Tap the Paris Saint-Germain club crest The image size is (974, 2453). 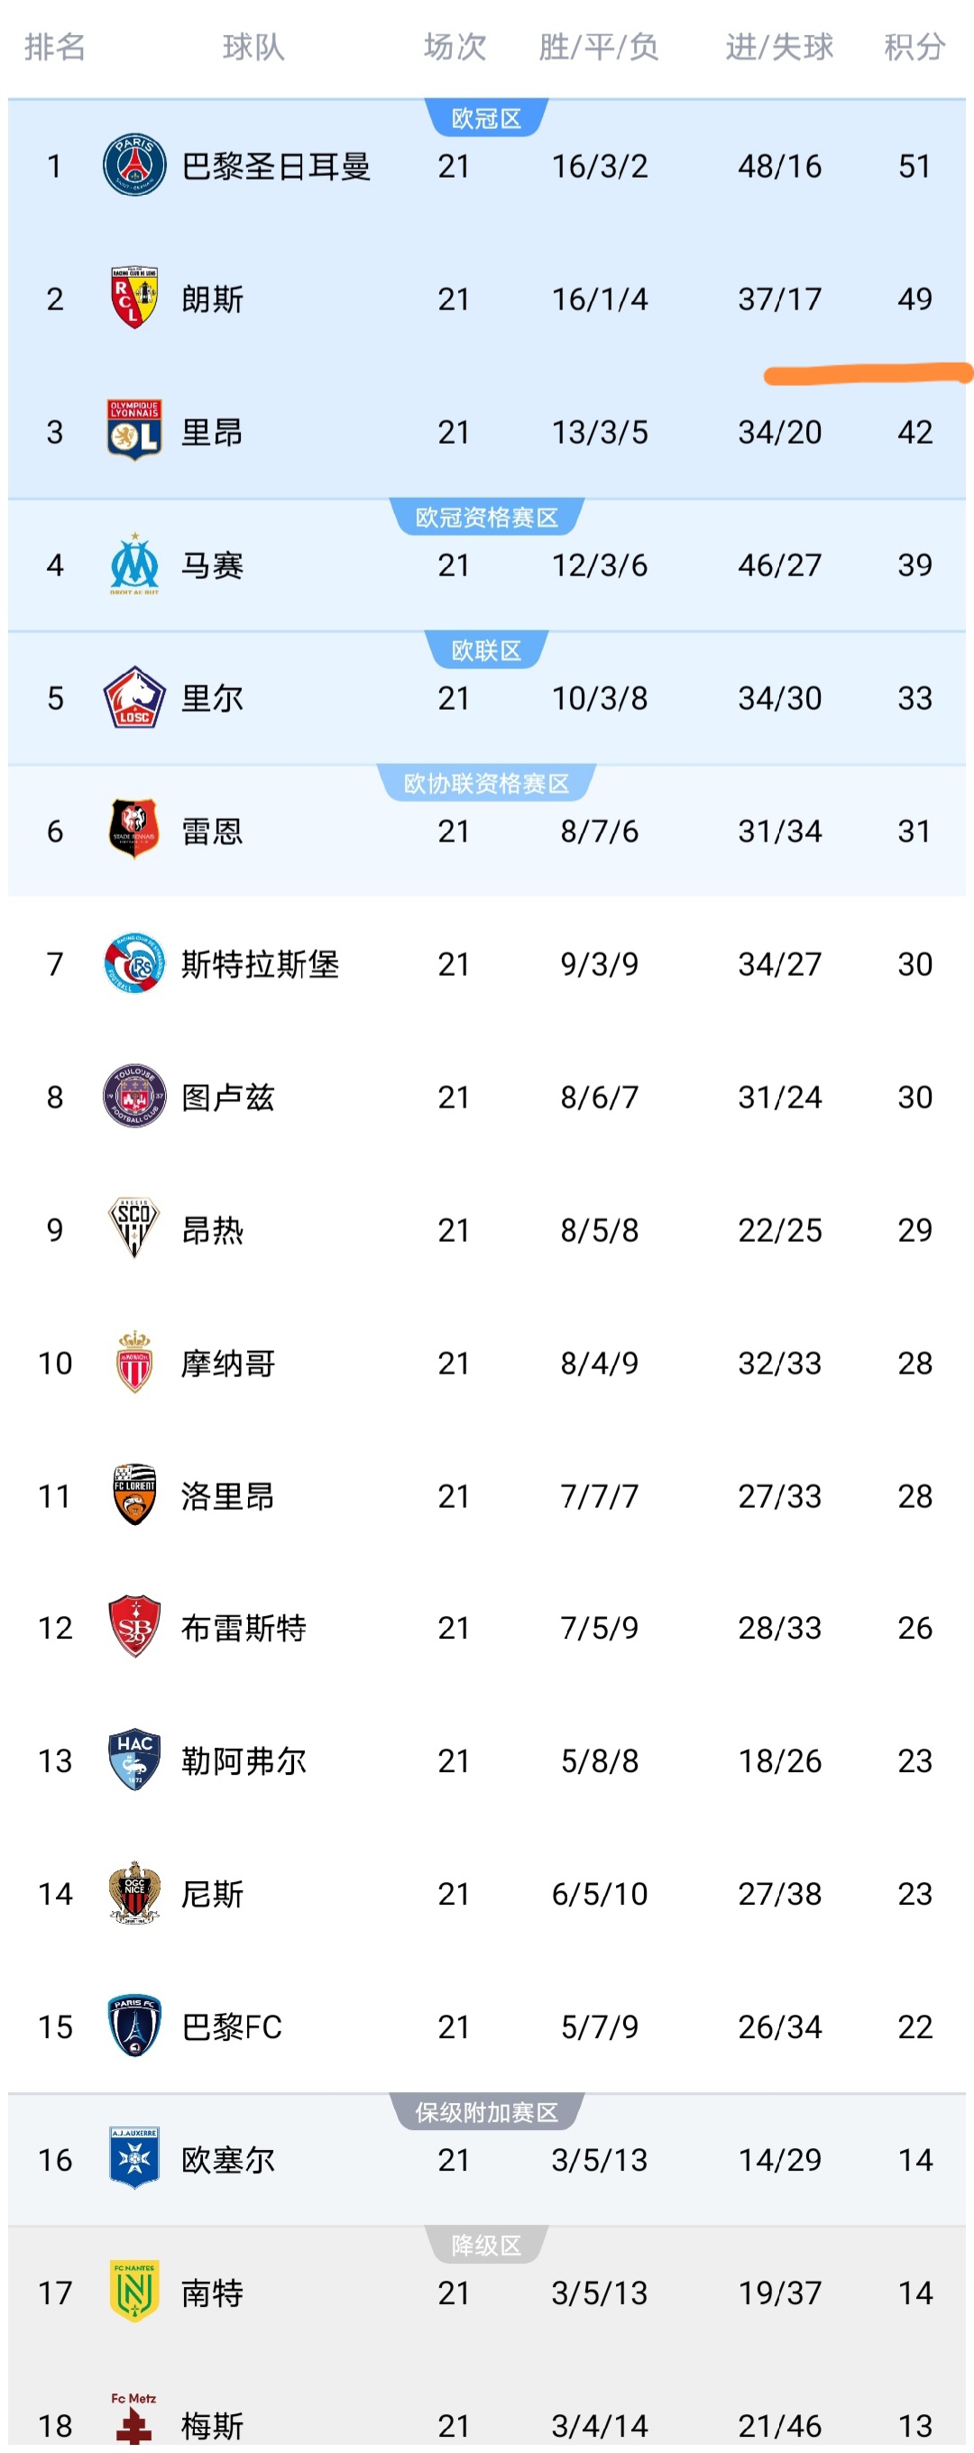point(134,166)
